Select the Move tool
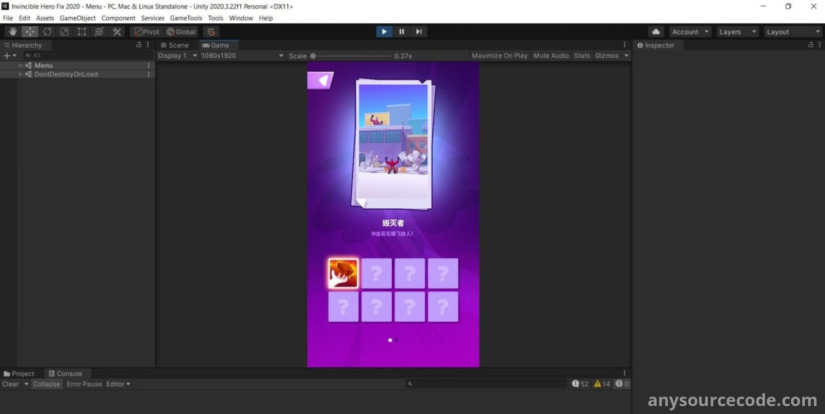825x414 pixels. 30,31
